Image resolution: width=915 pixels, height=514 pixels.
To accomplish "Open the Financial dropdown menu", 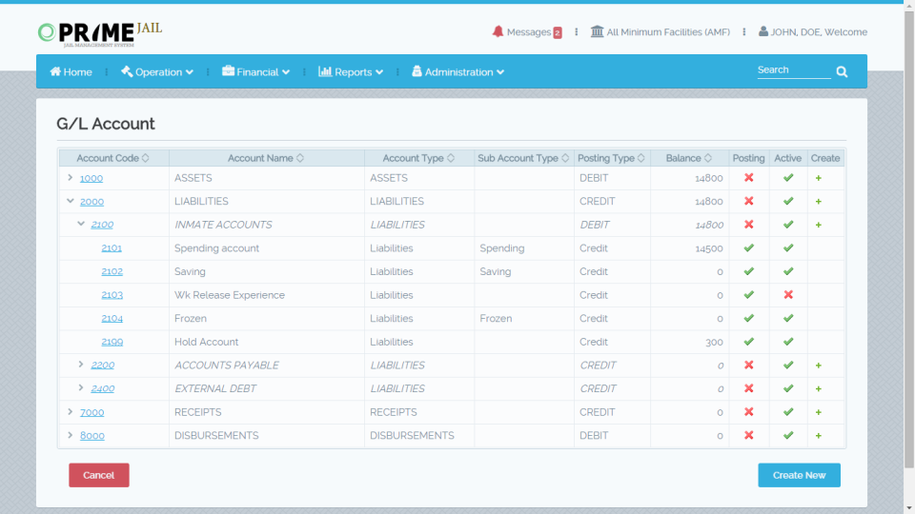I will (255, 71).
